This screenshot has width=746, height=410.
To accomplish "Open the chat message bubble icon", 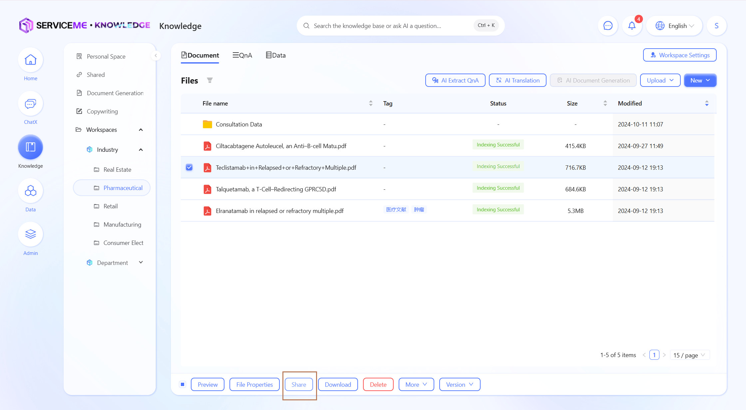I will click(608, 26).
